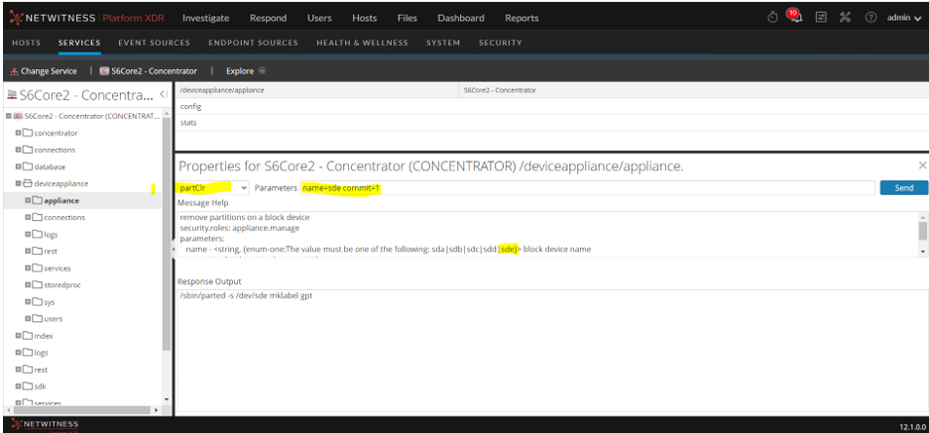The width and height of the screenshot is (929, 433).
Task: Click the sdk folder icon
Action: click(x=27, y=386)
